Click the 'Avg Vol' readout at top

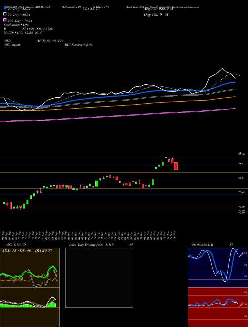pos(158,9)
